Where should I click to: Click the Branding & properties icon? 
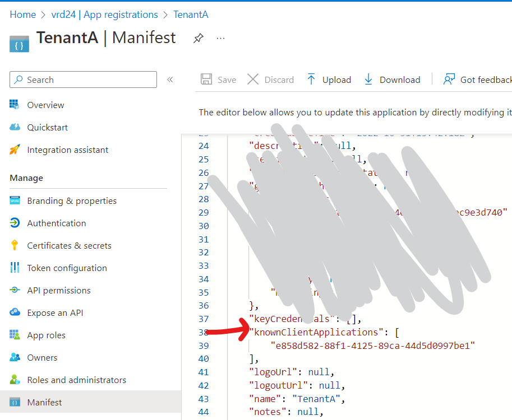coord(15,200)
